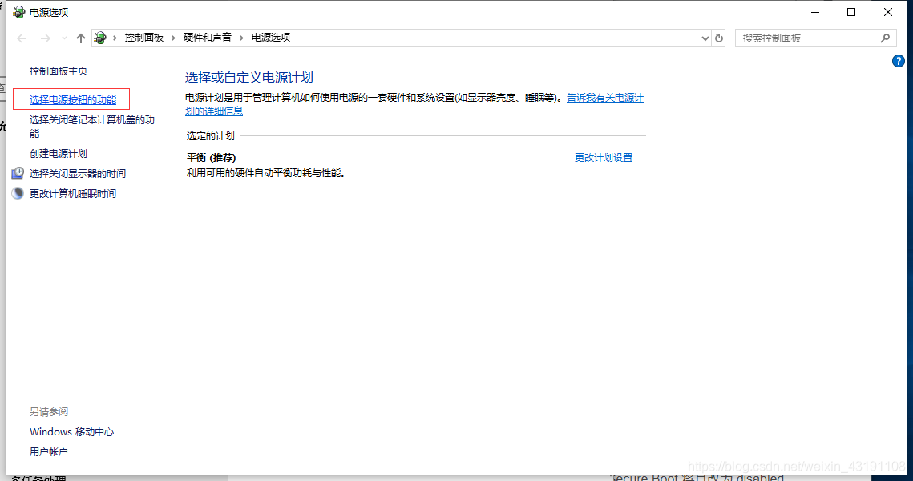Go up one level with the up arrow
The height and width of the screenshot is (481, 913).
click(80, 38)
